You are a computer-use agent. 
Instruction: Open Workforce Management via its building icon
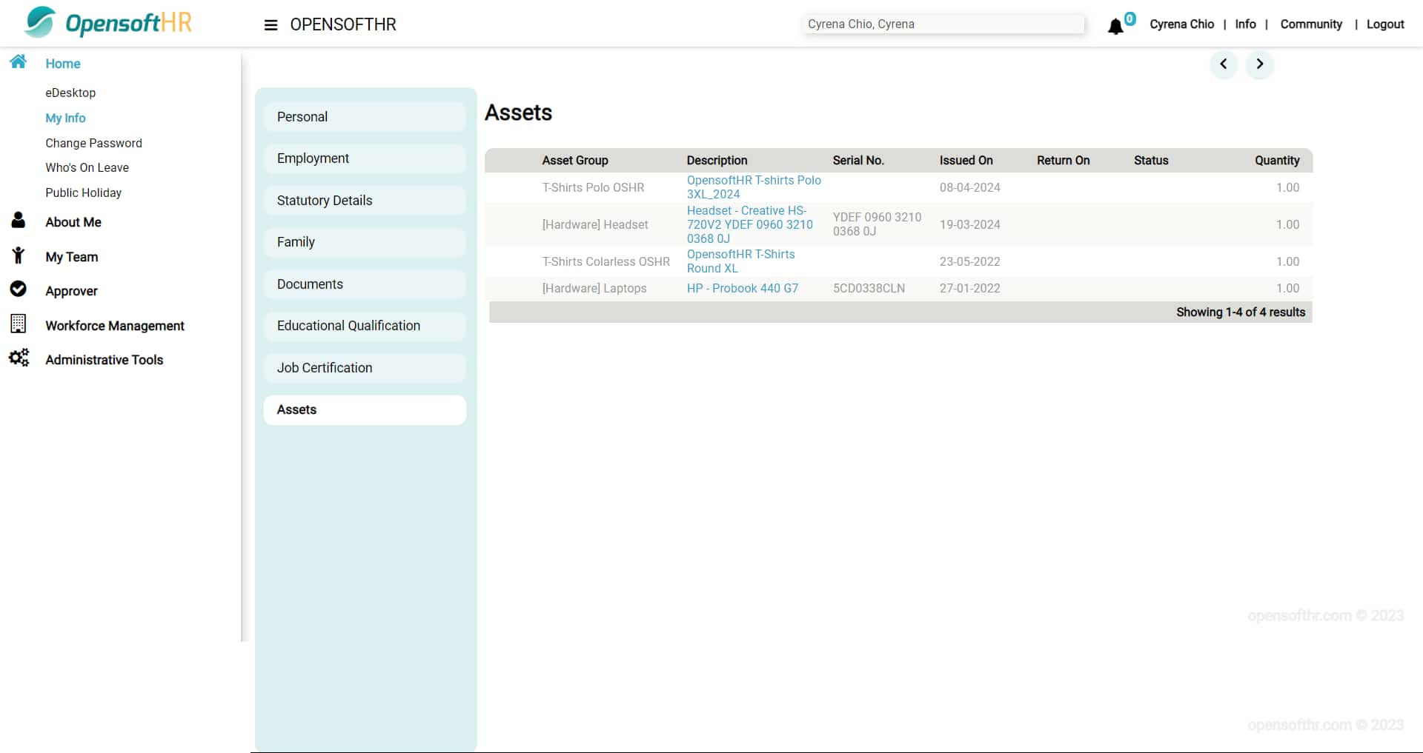tap(18, 324)
